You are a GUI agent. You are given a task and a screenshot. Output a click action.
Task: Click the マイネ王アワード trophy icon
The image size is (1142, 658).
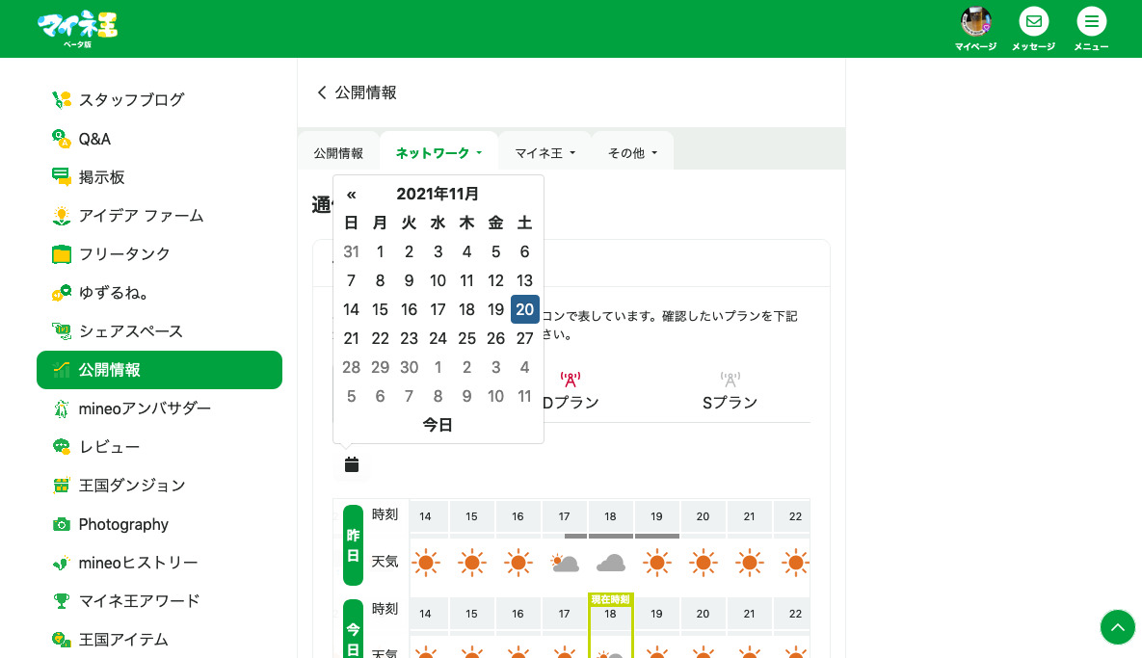coord(61,601)
